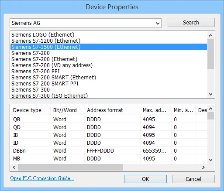Select MB device type row

pyautogui.click(x=109, y=159)
